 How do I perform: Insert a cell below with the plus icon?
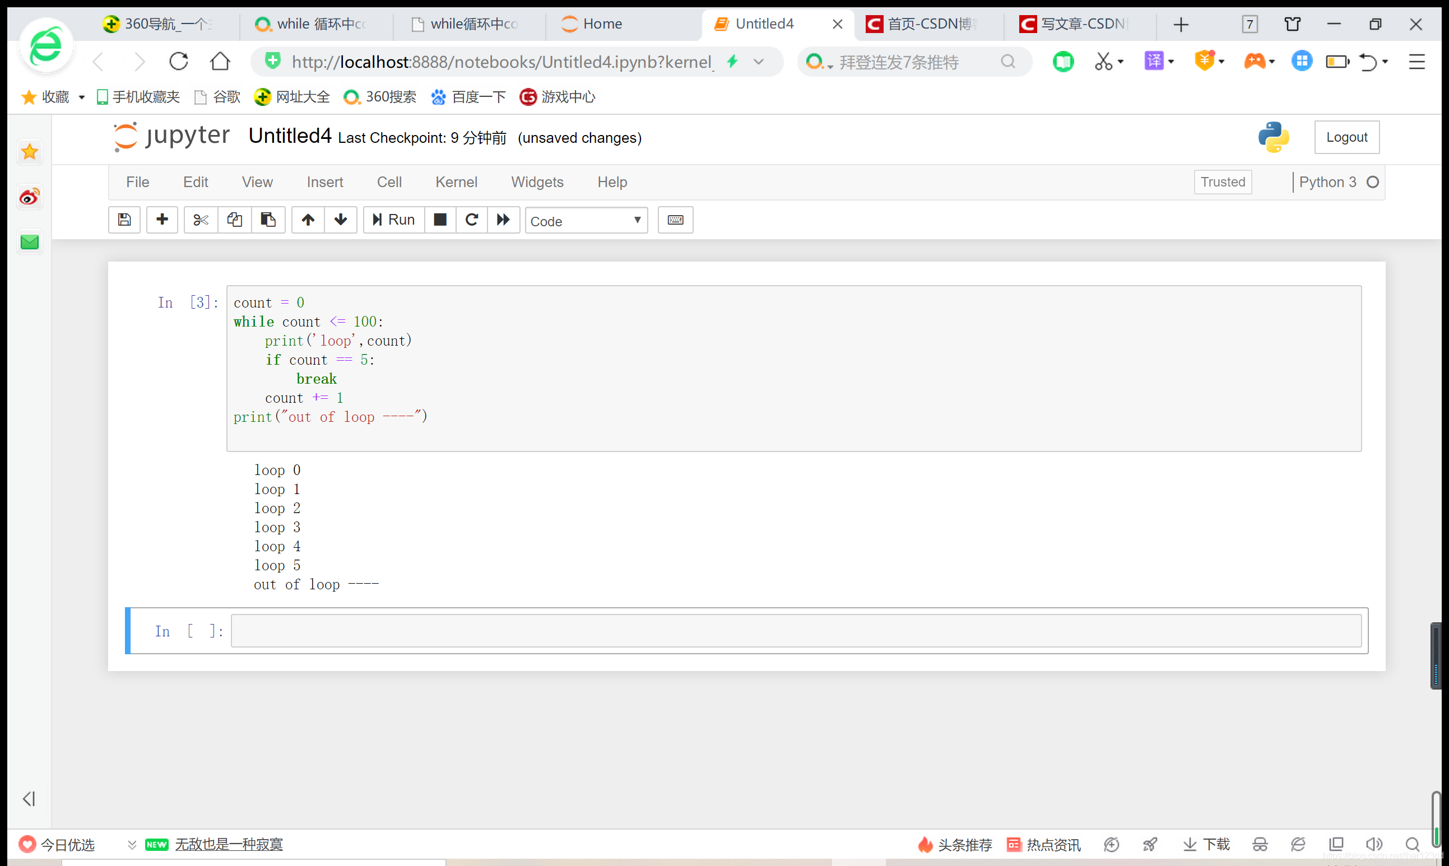point(162,220)
